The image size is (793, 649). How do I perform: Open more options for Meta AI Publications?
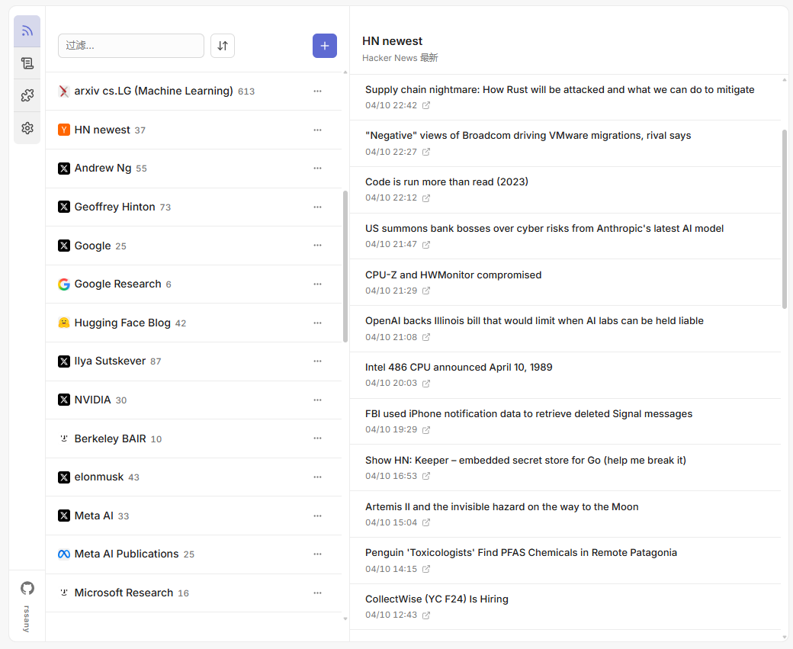318,554
